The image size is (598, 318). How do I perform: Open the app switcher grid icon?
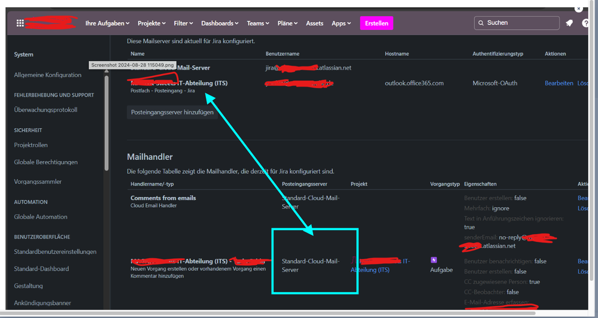click(20, 23)
